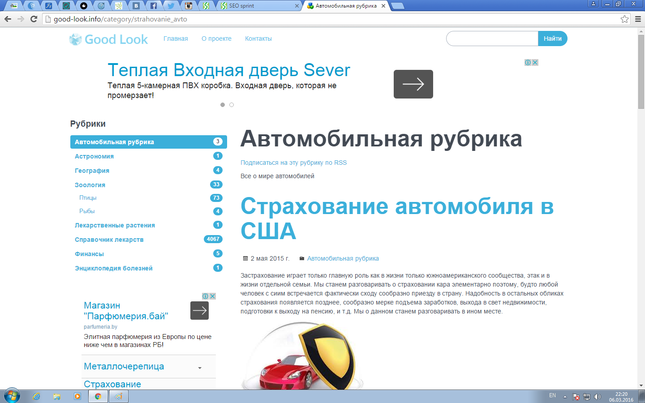Open the Контакты menu item
Screen dimensions: 645x403
[x=258, y=39]
